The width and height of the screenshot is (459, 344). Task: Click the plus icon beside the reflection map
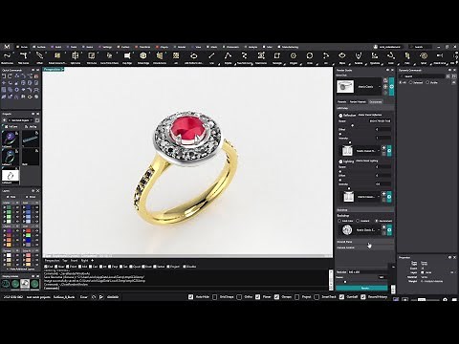[383, 147]
